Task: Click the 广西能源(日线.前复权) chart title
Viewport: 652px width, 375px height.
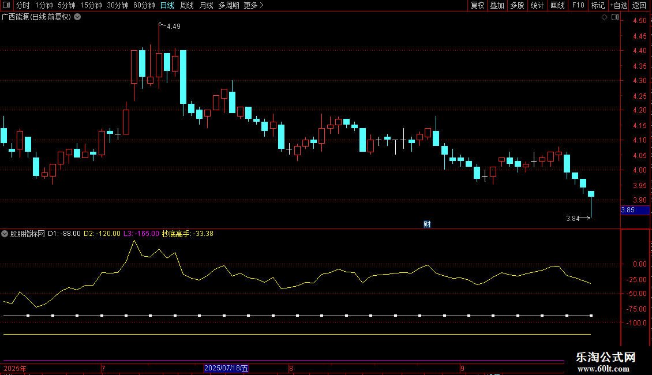Action: point(36,17)
